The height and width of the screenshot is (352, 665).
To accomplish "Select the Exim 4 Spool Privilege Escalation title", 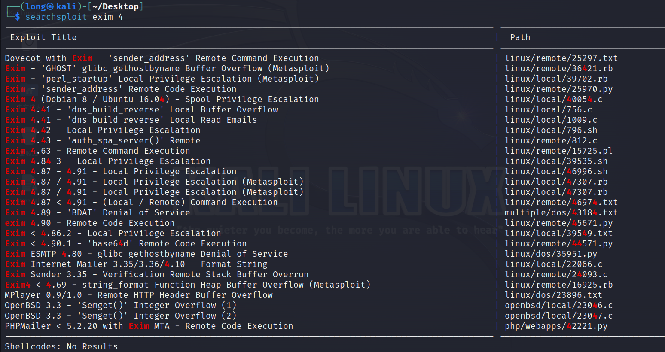I will coord(162,99).
